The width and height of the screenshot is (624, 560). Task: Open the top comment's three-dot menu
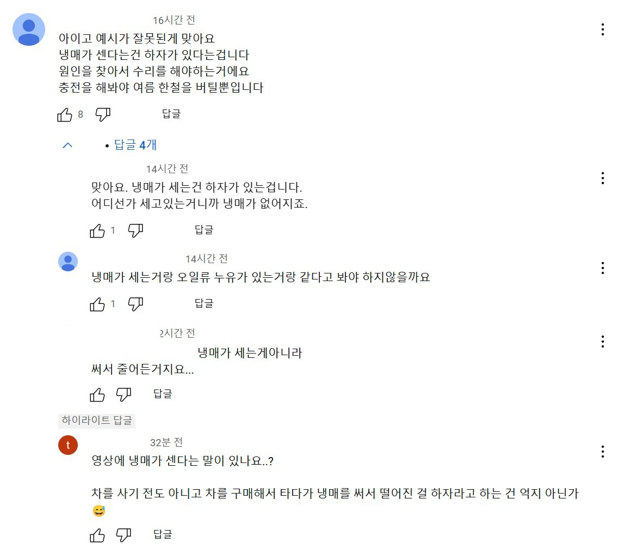pos(602,29)
